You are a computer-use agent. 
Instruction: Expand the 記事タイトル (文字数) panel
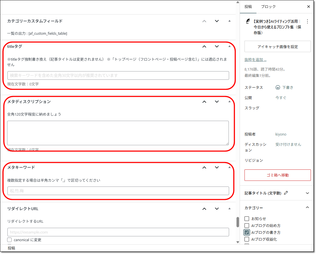coord(307,193)
